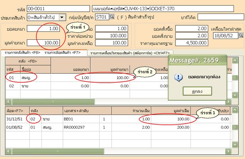
Task: Click the info icon in the message dialog
Action: coord(178,77)
